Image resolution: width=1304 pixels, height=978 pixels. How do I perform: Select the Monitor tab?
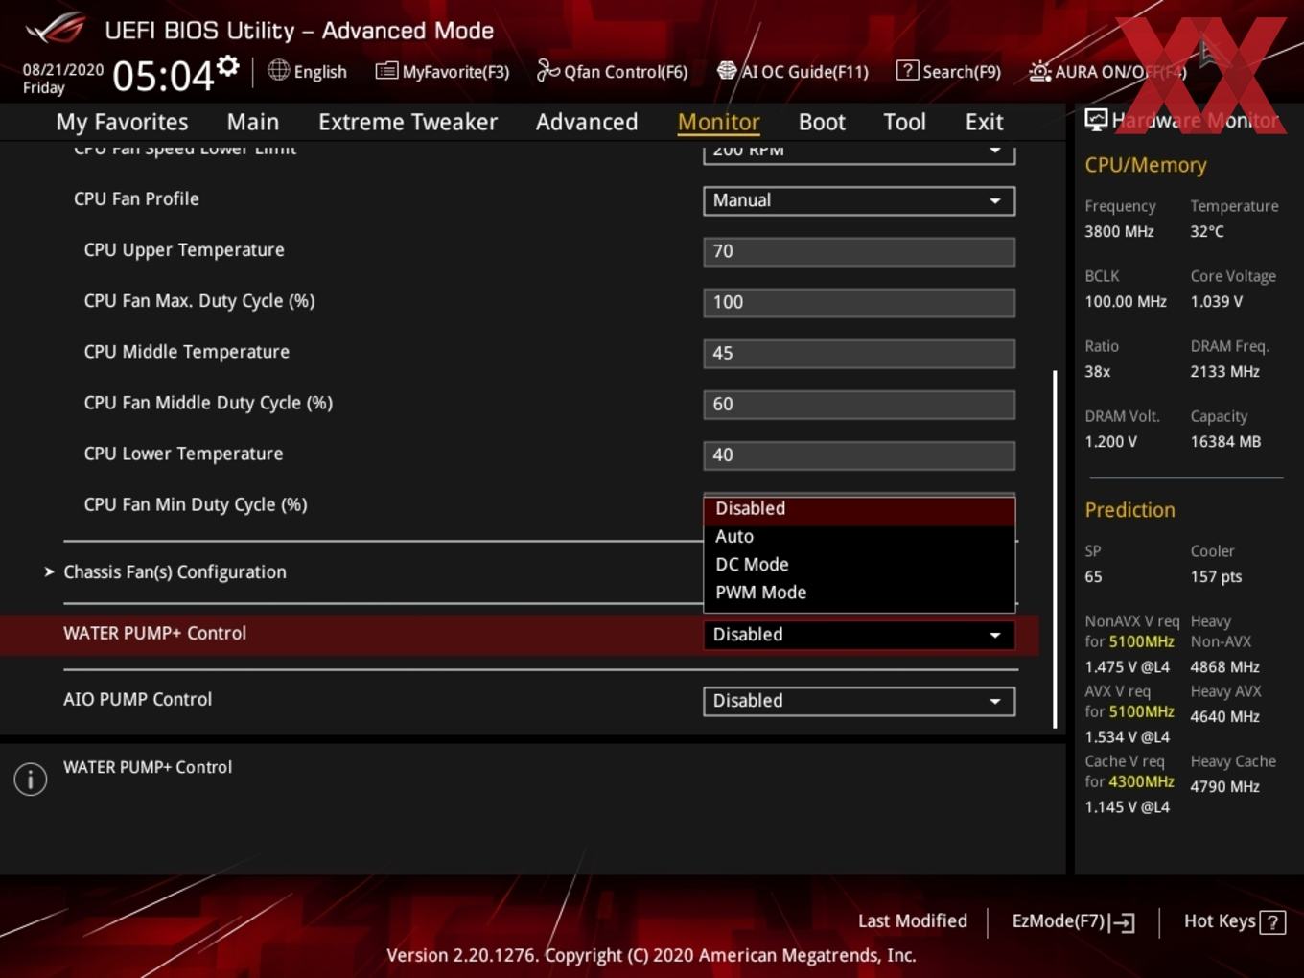click(x=718, y=122)
